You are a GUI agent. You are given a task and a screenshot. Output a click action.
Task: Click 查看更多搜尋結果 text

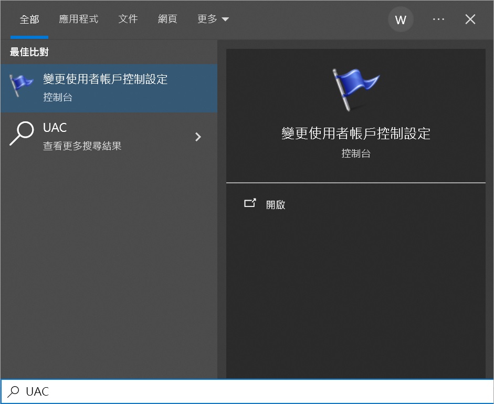[x=82, y=146]
